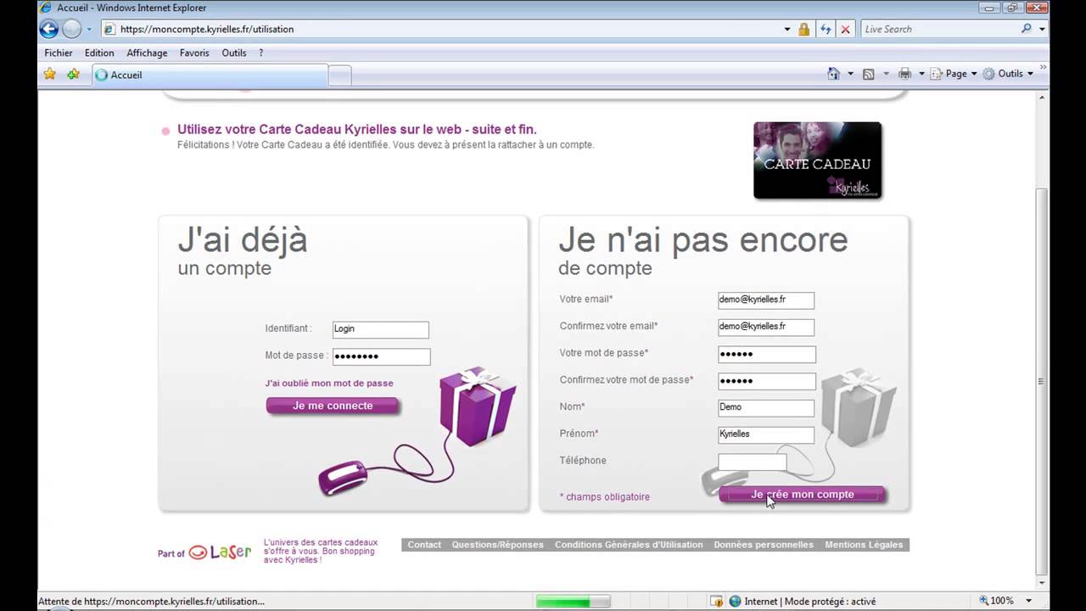Open recent pages dropdown next to Forward
This screenshot has height=611, width=1086.
point(88,30)
